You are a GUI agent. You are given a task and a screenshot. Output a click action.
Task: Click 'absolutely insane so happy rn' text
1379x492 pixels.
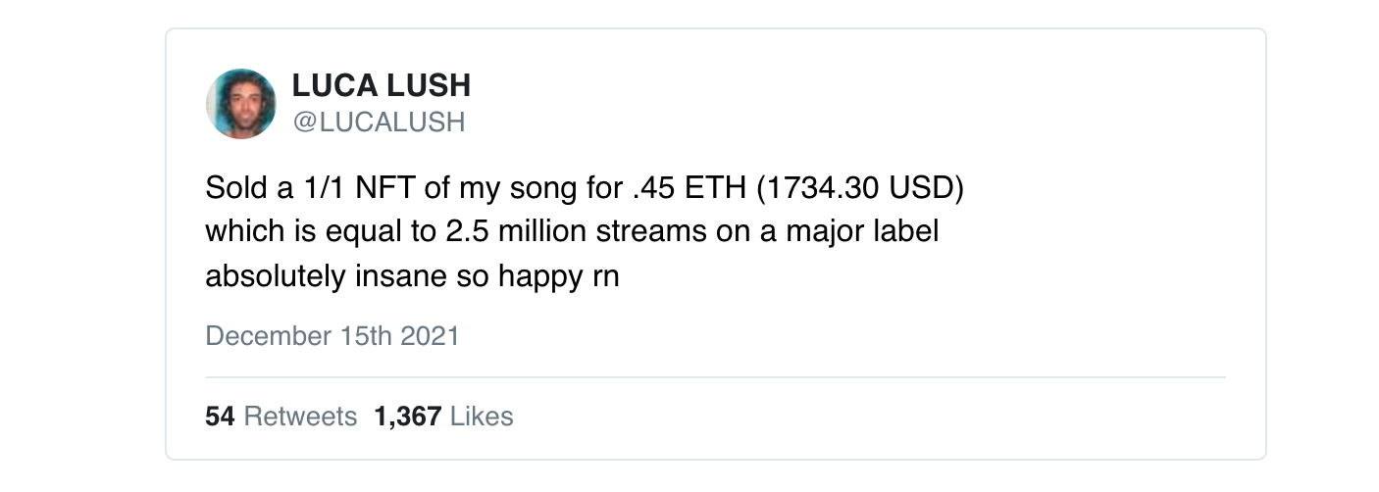click(x=412, y=277)
